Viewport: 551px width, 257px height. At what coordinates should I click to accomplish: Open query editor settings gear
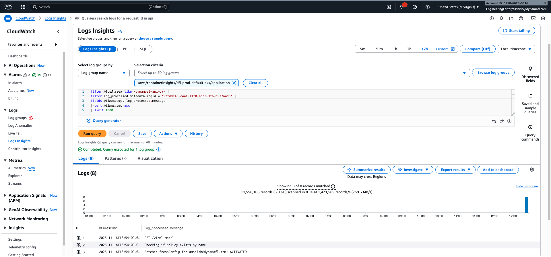click(x=509, y=121)
